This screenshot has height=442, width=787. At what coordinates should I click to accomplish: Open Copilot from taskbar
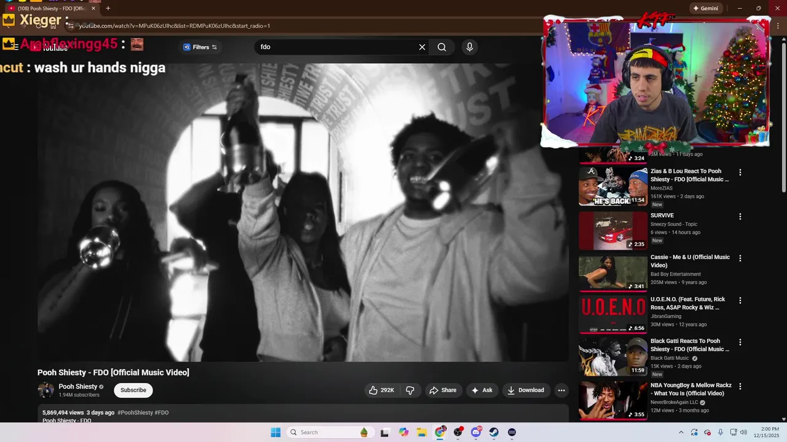click(403, 432)
